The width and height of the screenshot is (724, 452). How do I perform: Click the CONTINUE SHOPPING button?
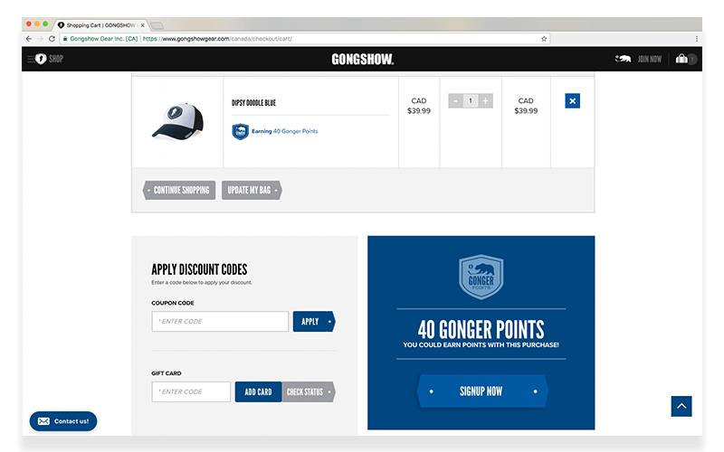(179, 190)
